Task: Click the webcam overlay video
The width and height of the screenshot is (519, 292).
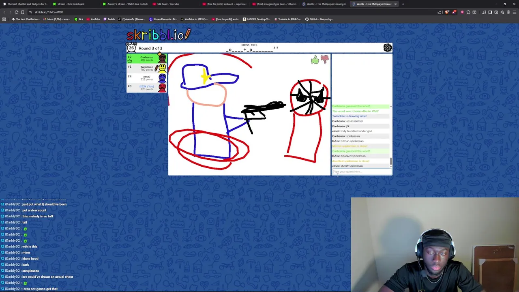Action: coord(435,245)
